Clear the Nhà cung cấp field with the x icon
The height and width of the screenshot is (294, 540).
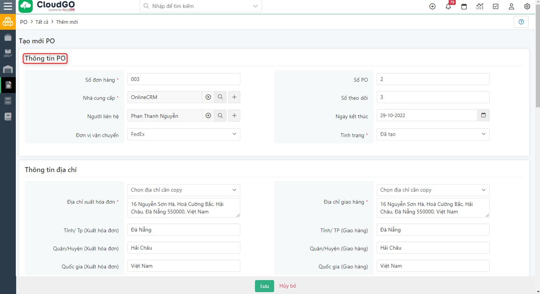tap(208, 97)
